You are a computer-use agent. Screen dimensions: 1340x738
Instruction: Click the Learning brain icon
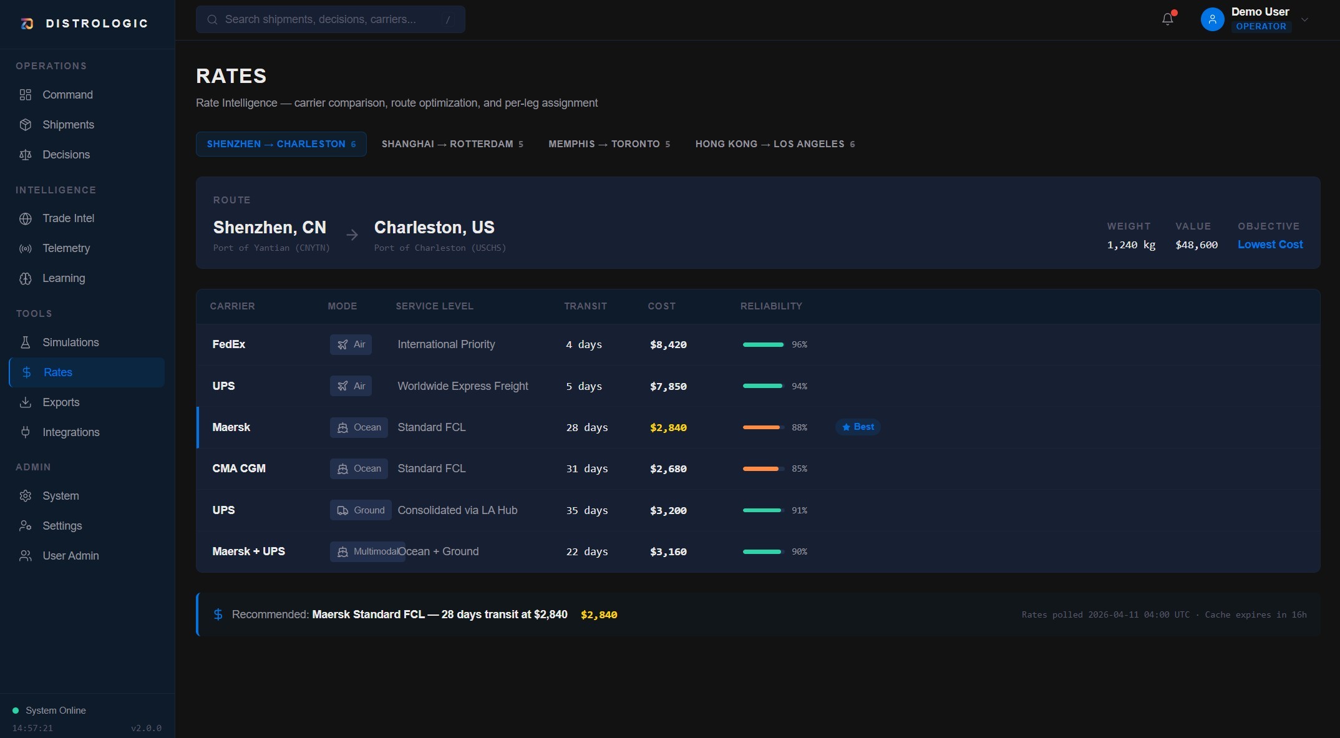pyautogui.click(x=26, y=278)
